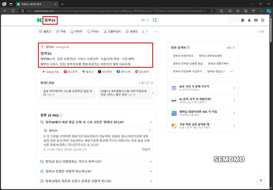Screen dimensions: 273x190
Task: Click related search 정부24 모바일신분증
Action: point(210,56)
